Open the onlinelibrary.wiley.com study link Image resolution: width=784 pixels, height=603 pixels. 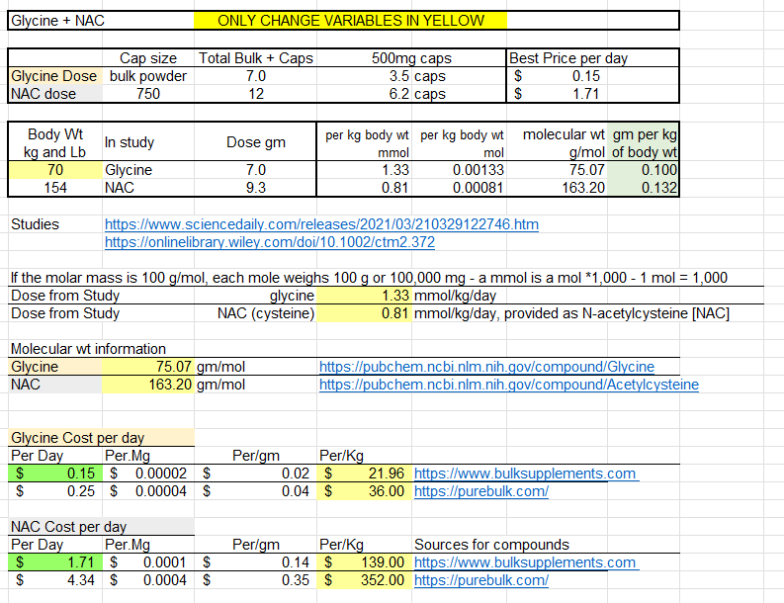pos(270,242)
